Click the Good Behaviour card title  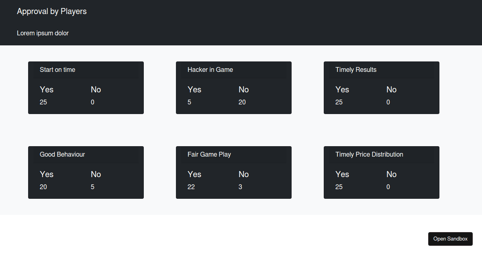click(62, 154)
